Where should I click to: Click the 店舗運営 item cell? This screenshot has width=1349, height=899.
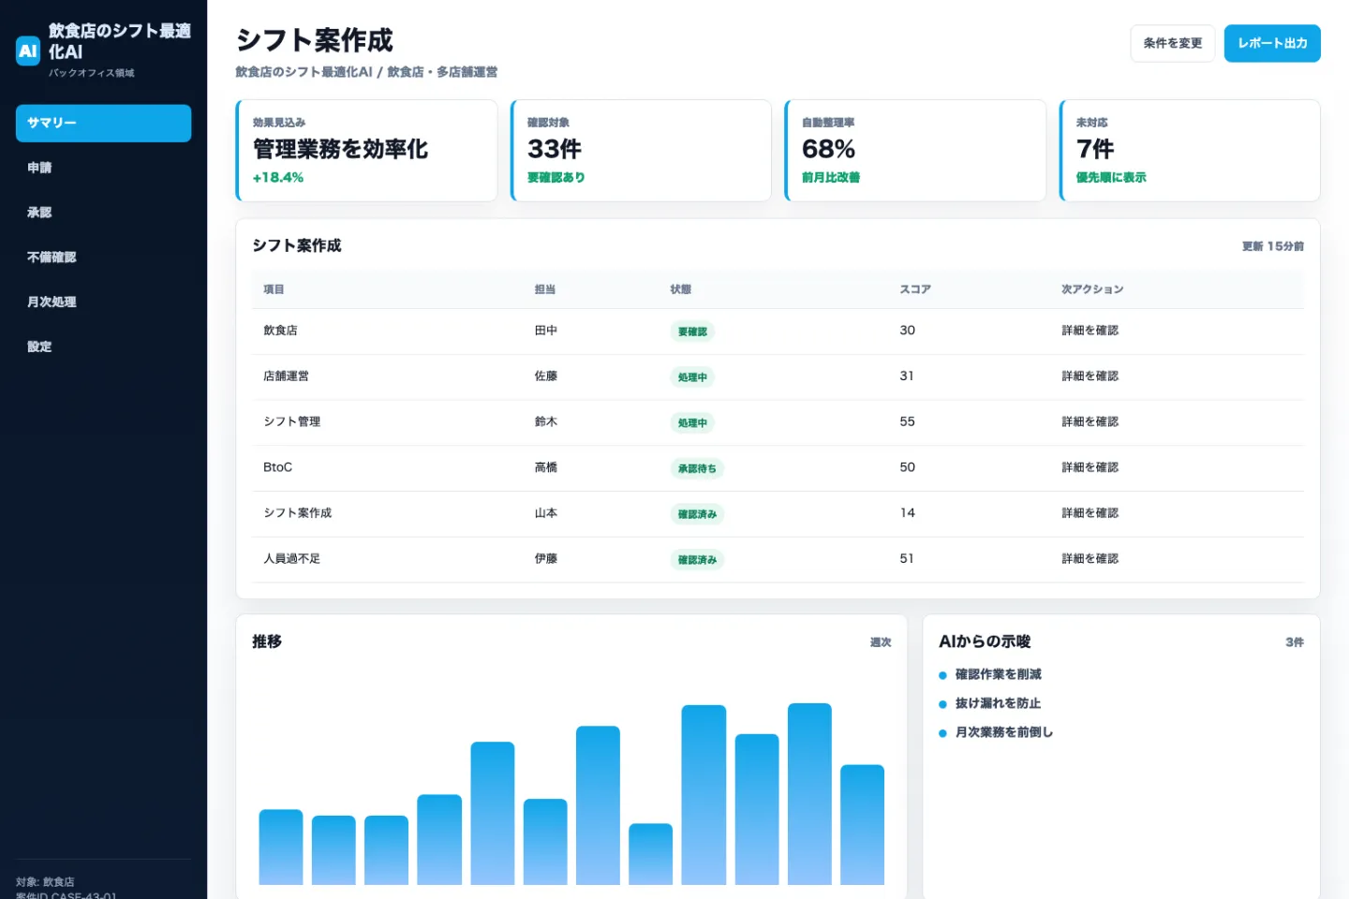point(286,376)
